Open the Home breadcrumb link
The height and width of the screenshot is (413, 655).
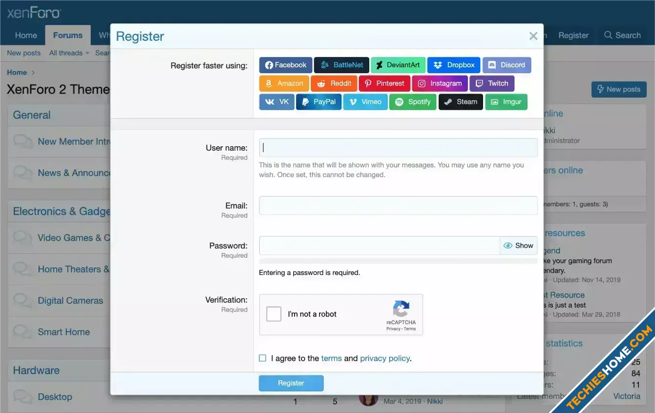[x=17, y=73]
